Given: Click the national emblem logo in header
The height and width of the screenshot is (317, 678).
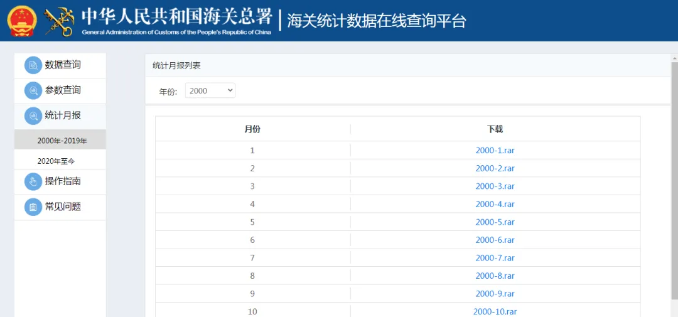Looking at the screenshot, I should point(23,21).
